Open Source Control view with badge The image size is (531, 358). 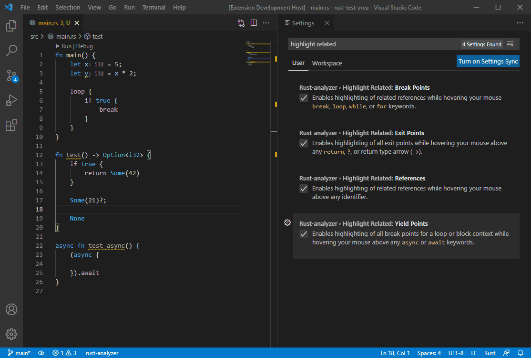coord(11,75)
